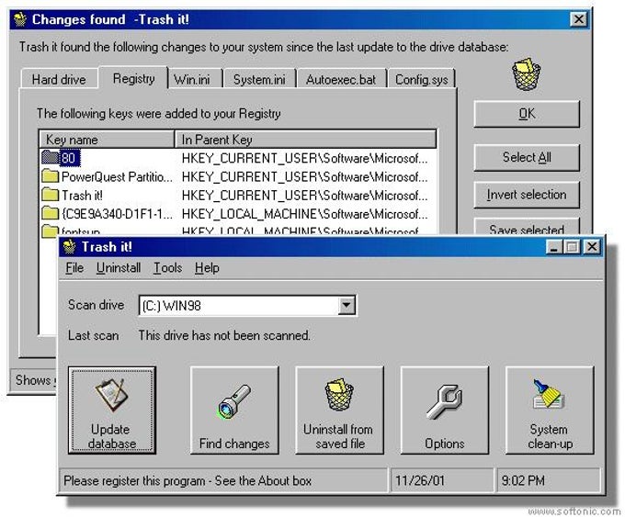Click 'This drive has not been scanned' text

[224, 335]
